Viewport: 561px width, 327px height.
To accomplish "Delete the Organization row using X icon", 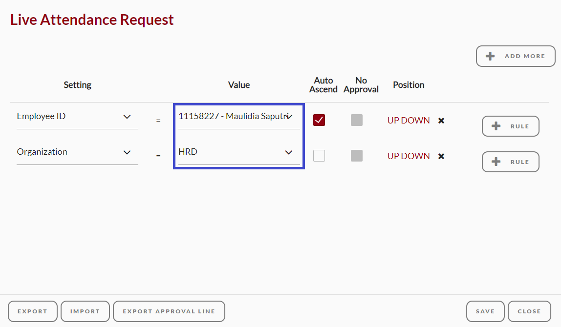I will (441, 156).
